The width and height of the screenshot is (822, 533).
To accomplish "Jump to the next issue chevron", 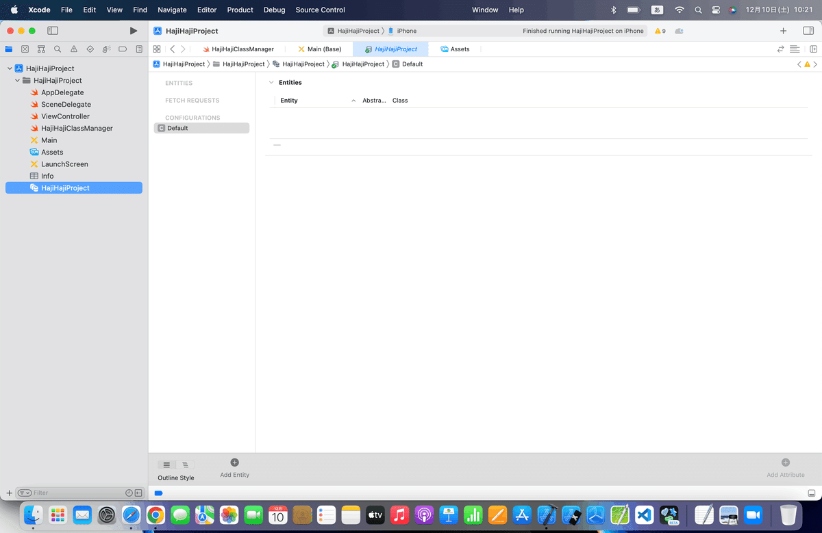I will 815,64.
